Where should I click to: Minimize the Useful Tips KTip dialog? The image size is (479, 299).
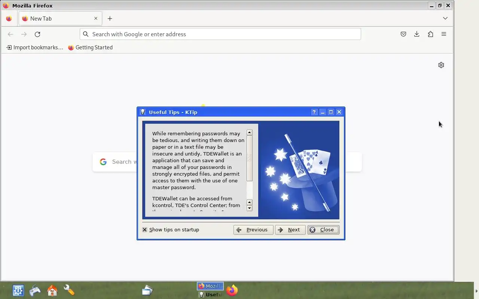point(323,112)
